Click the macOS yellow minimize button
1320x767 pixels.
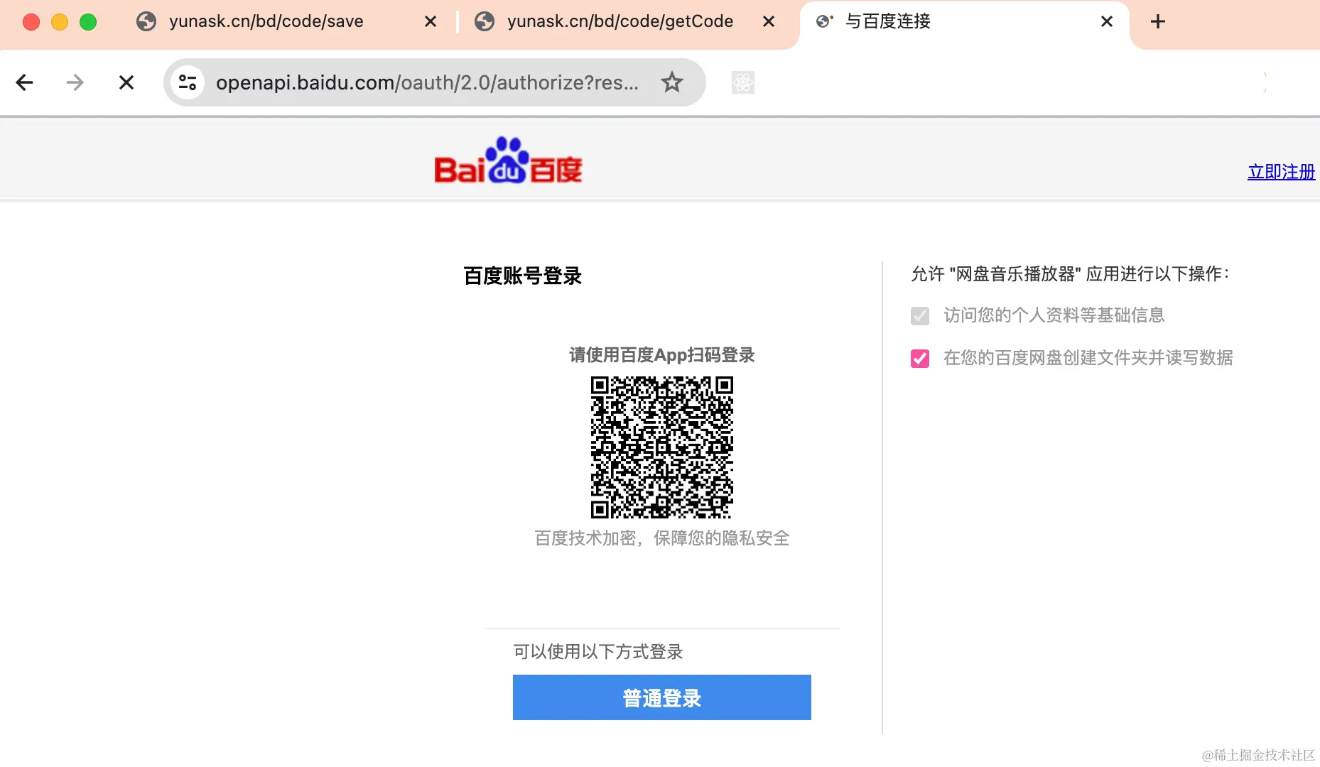(x=60, y=21)
